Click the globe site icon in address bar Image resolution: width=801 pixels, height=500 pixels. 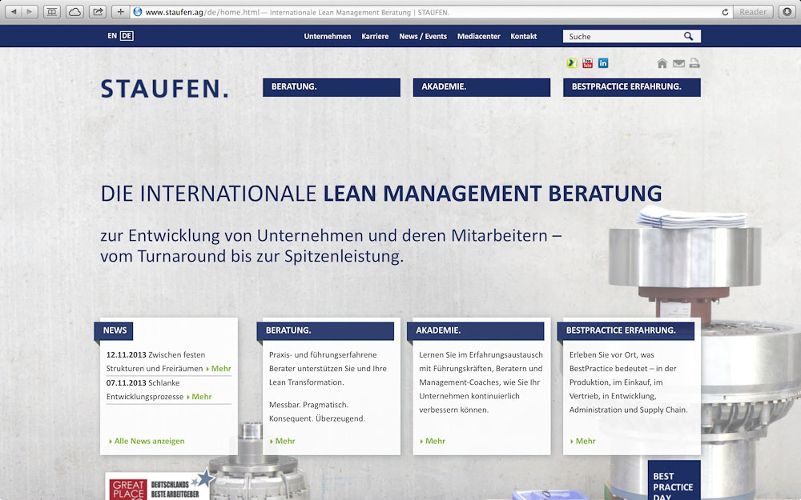click(138, 12)
